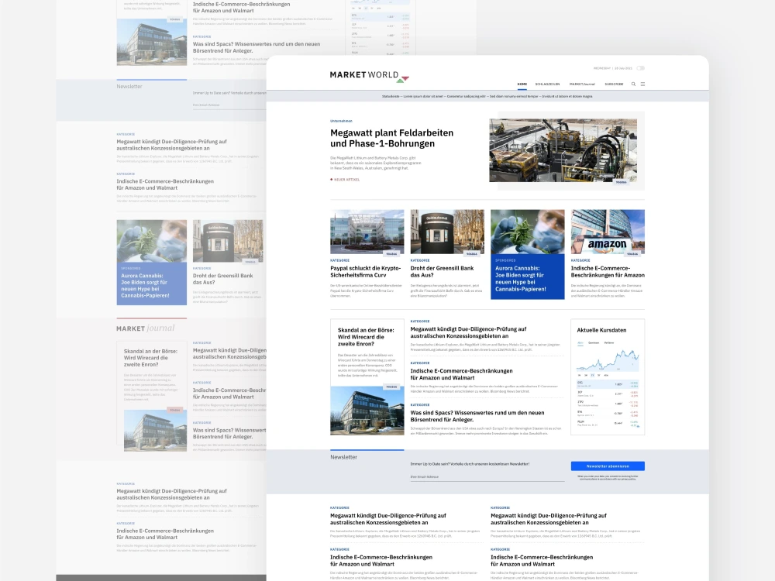Viewport: 775px width, 581px height.
Task: Switch to the Gewinner tab in Aktuelle Kursdaten
Action: pos(593,342)
